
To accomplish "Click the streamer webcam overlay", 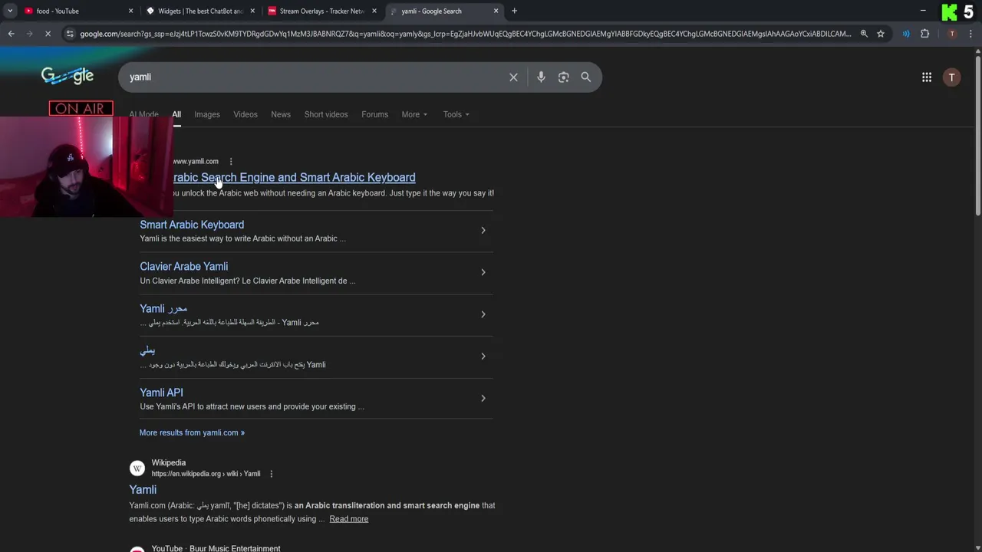I will point(86,166).
